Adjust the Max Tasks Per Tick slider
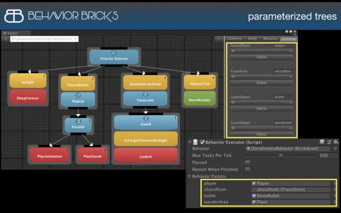The width and height of the screenshot is (341, 213). click(281, 155)
